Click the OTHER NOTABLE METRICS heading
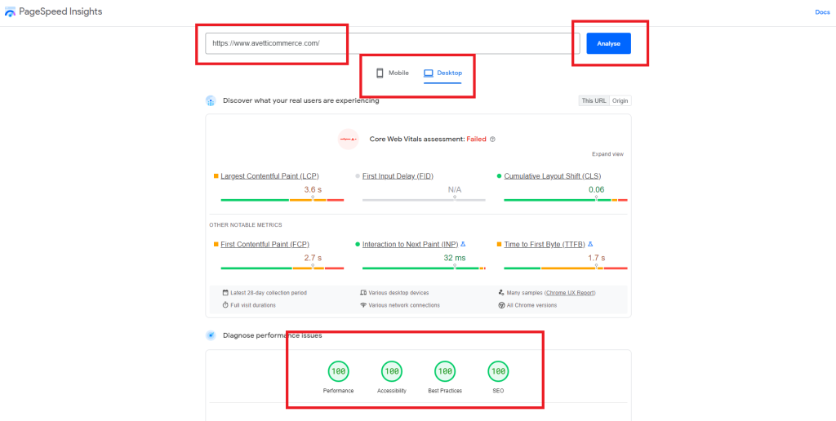Image resolution: width=836 pixels, height=421 pixels. (x=245, y=225)
